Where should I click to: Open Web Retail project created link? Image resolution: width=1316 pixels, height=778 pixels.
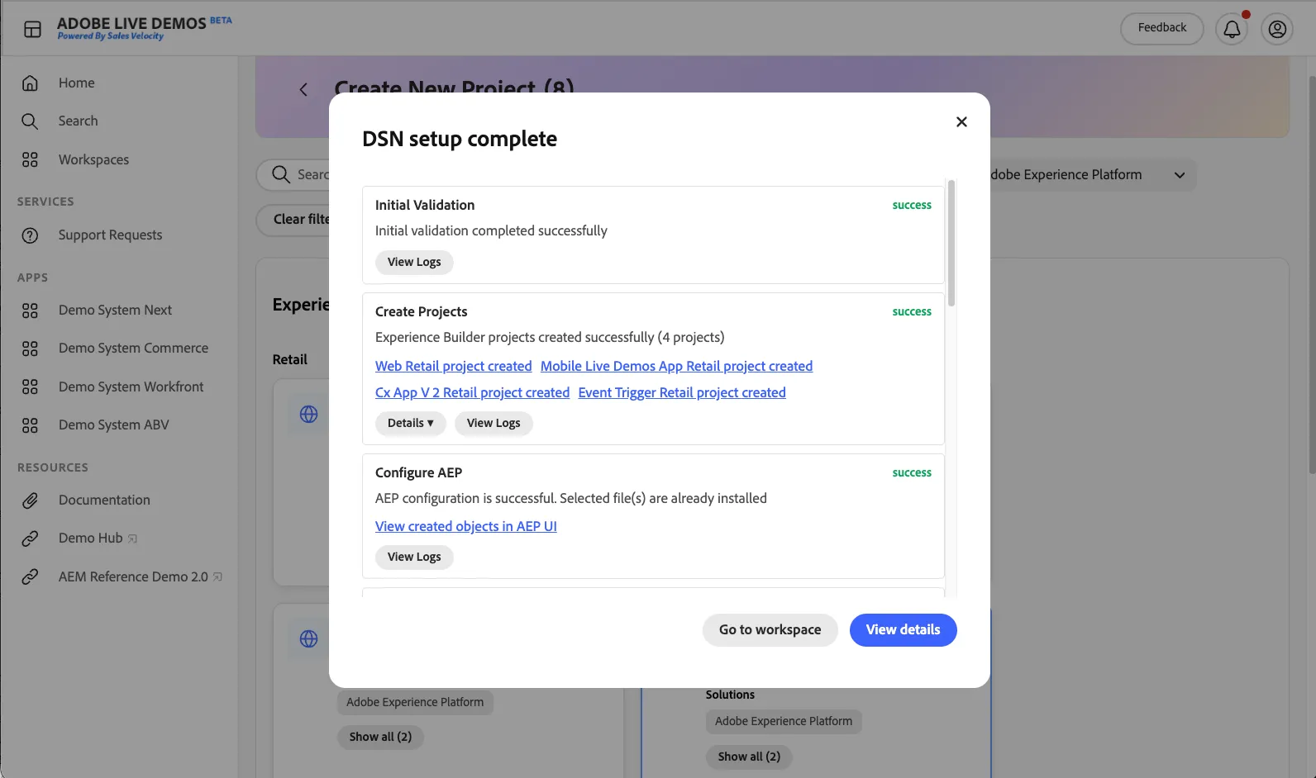[453, 366]
